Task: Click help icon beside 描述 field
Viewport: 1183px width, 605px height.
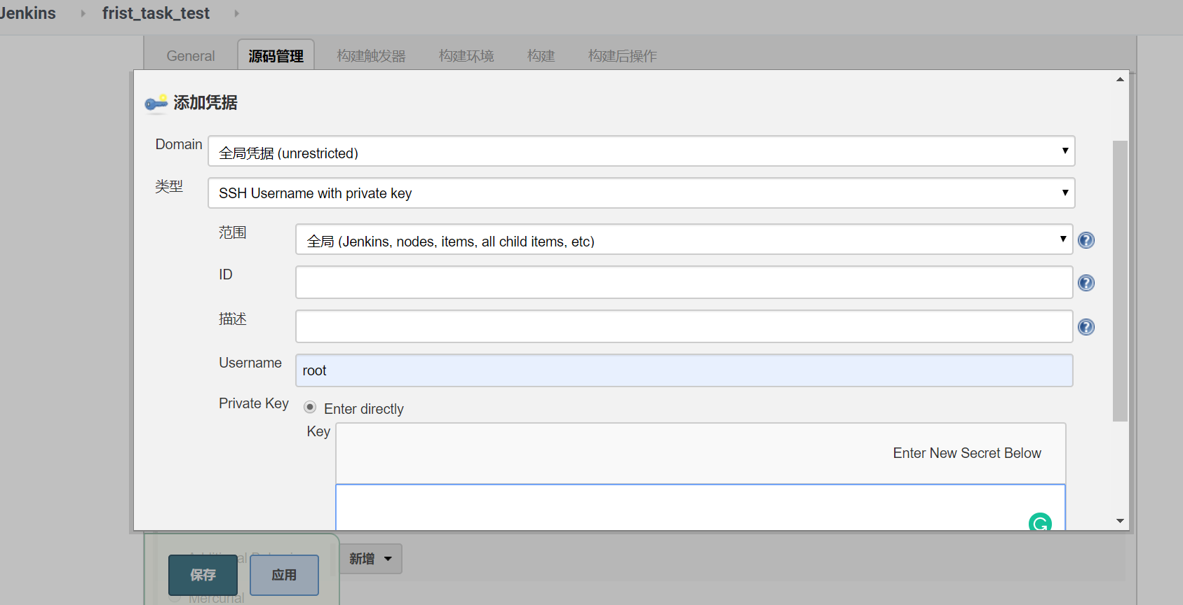Action: (1086, 327)
